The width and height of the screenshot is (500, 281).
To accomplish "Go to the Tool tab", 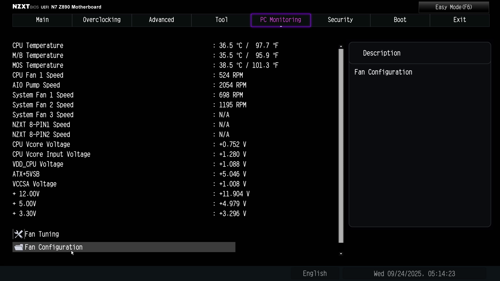I will click(221, 20).
